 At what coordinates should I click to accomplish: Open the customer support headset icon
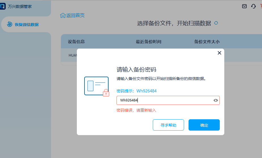[x=253, y=6]
